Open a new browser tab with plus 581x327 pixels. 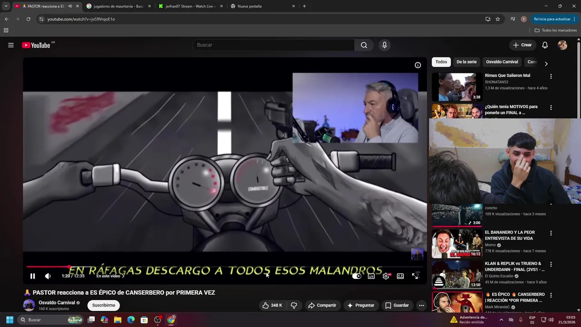(304, 6)
